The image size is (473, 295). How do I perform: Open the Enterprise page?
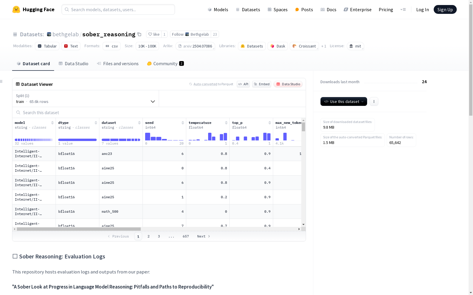357,9
